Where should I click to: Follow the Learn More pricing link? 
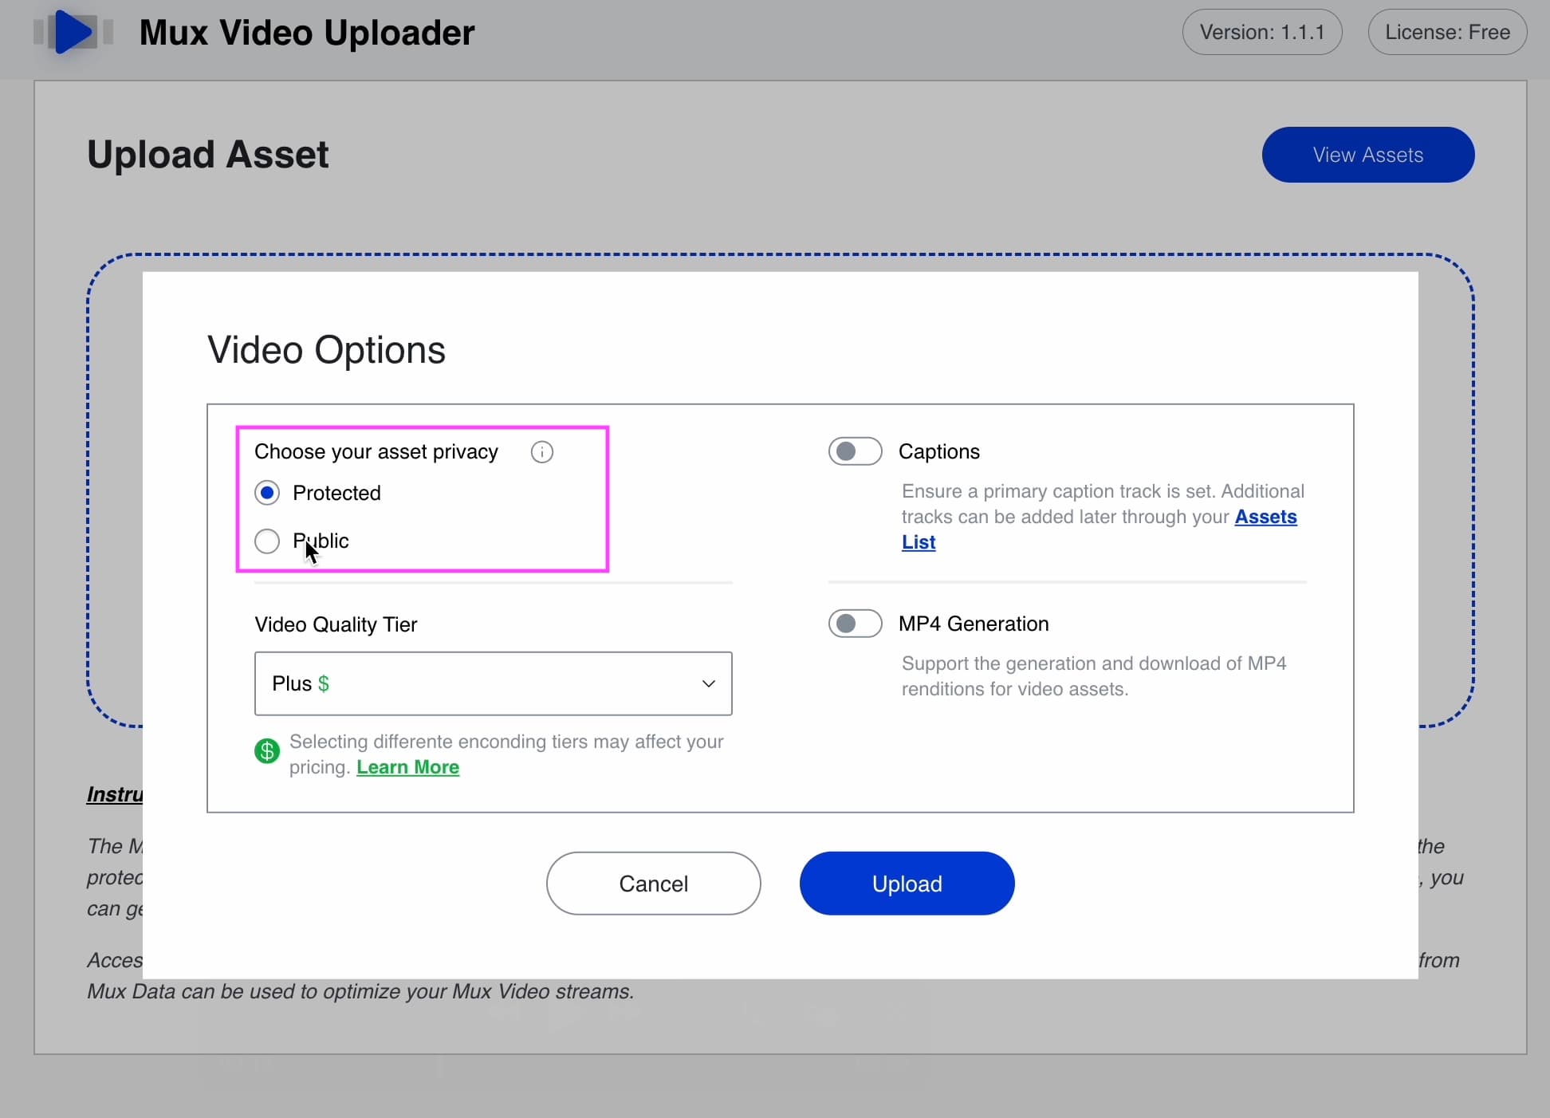tap(407, 767)
